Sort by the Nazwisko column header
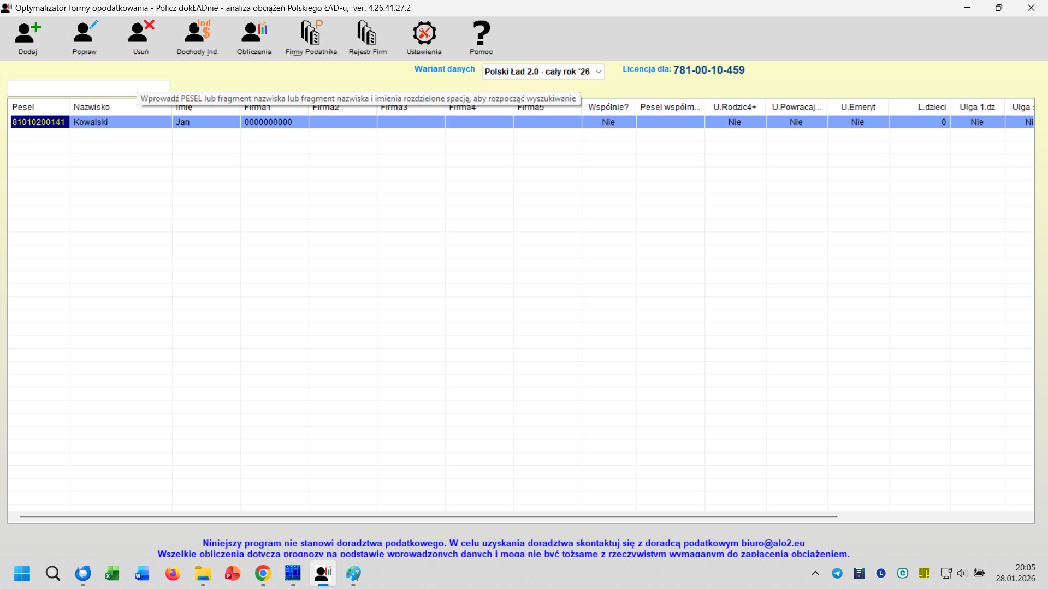1048x589 pixels. pos(92,107)
